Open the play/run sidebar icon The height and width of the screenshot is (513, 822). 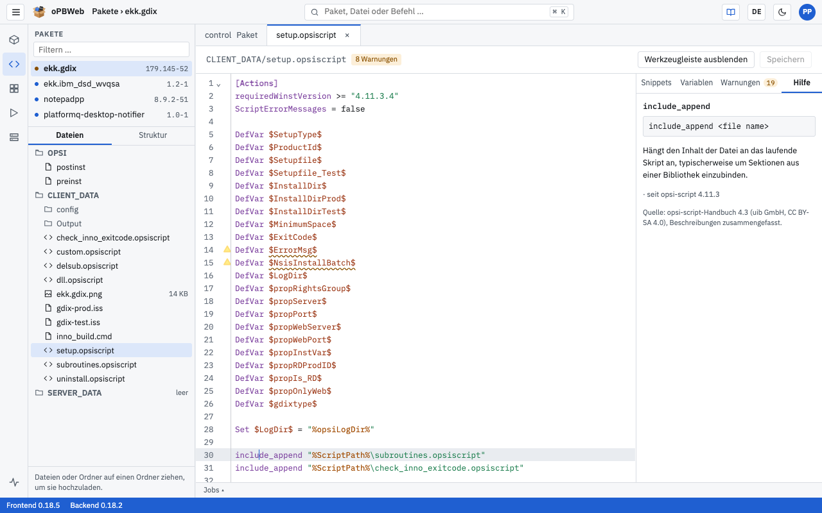tap(14, 113)
